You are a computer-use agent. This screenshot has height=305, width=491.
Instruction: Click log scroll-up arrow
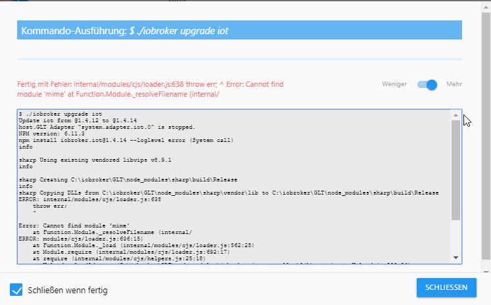tap(456, 115)
